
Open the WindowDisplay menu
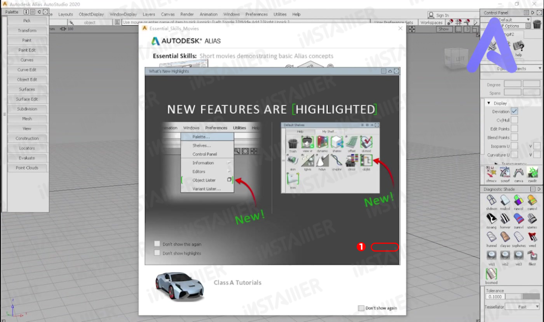(123, 14)
